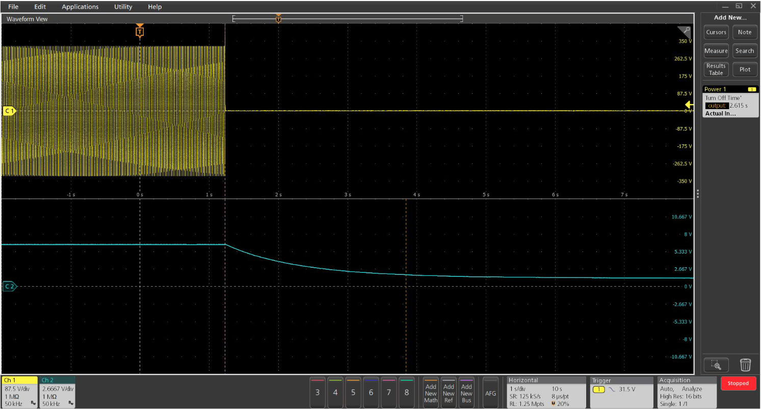Turn on Channel 4
Image resolution: width=761 pixels, height=409 pixels.
(x=335, y=393)
